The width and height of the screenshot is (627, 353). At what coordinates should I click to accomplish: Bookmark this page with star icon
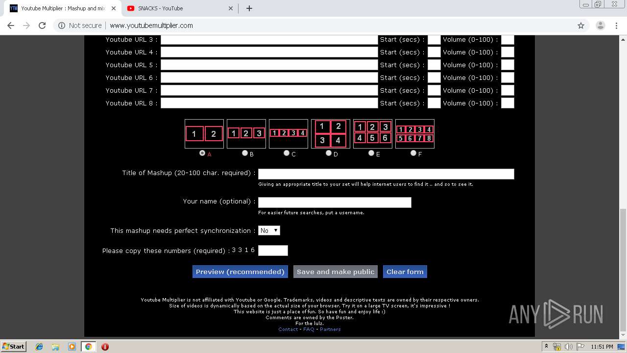pos(581,25)
